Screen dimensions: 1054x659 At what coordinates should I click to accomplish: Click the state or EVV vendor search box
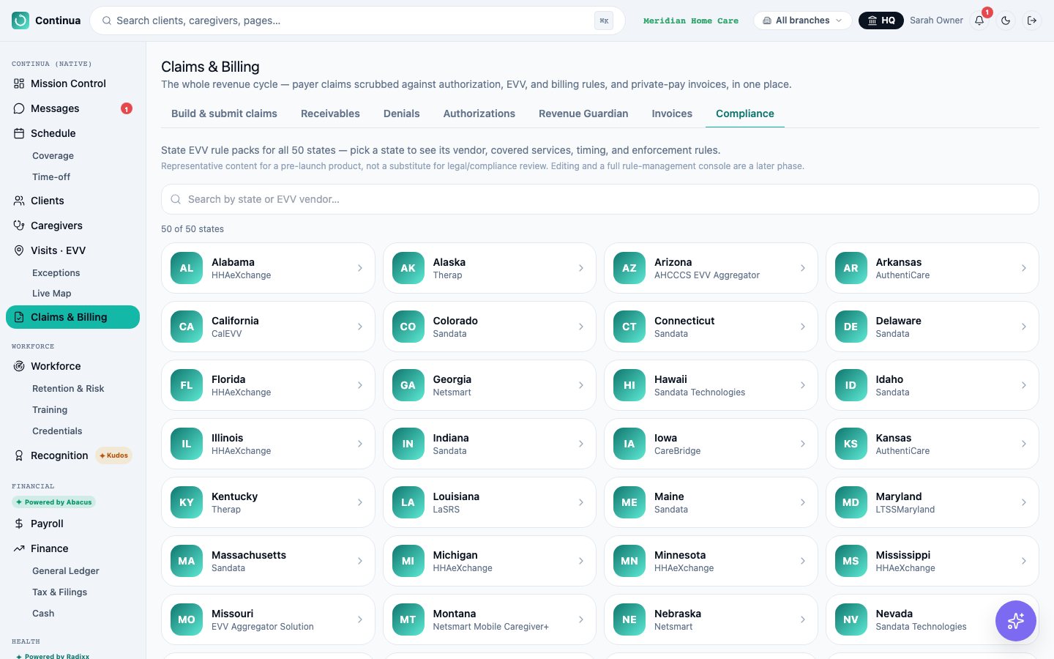click(599, 199)
